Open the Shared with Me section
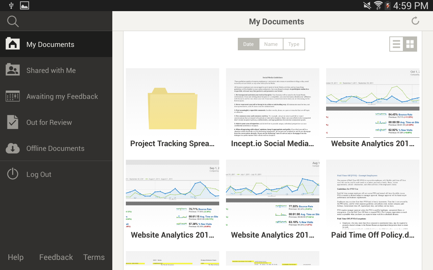The width and height of the screenshot is (433, 270). pos(50,70)
